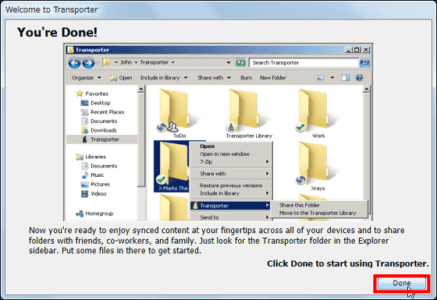437x300 pixels.
Task: Click Burn in the Explorer toolbar
Action: pyautogui.click(x=246, y=78)
